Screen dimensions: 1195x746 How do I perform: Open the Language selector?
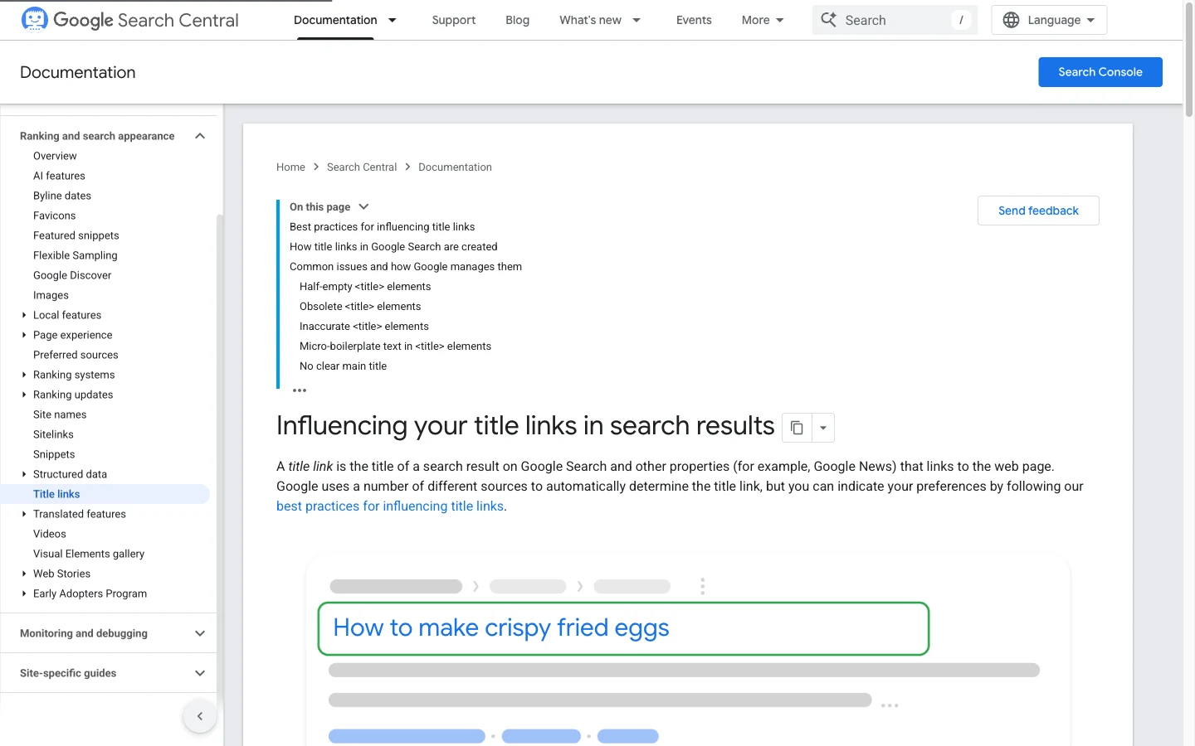[x=1049, y=20]
